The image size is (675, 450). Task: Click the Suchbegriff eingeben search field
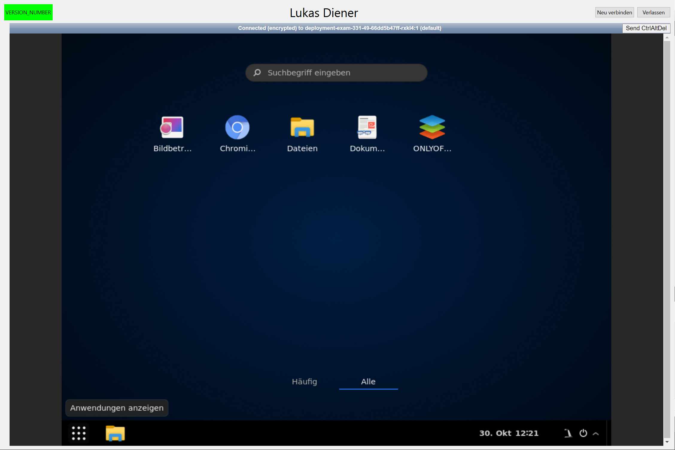tap(336, 73)
